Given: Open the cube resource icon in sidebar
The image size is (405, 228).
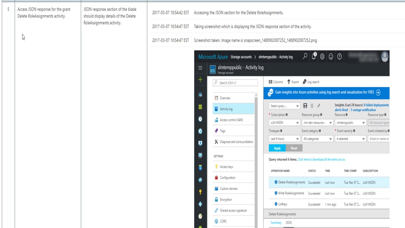Looking at the screenshot, I should 200,95.
